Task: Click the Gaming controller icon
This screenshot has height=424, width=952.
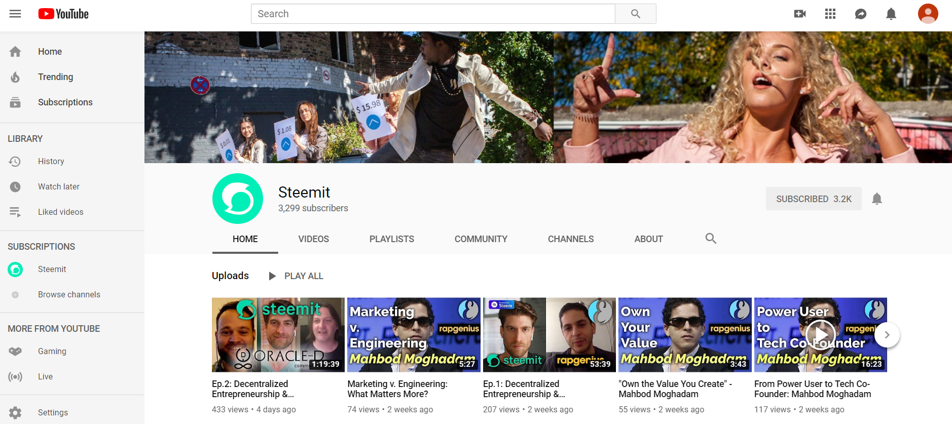Action: 15,352
